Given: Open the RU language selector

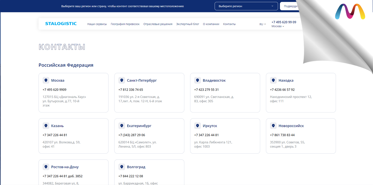Looking at the screenshot, I should tap(263, 24).
